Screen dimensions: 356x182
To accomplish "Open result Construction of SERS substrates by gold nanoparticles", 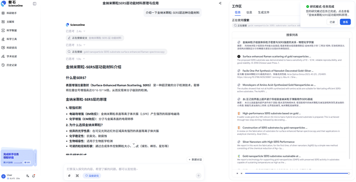I will (275, 128).
